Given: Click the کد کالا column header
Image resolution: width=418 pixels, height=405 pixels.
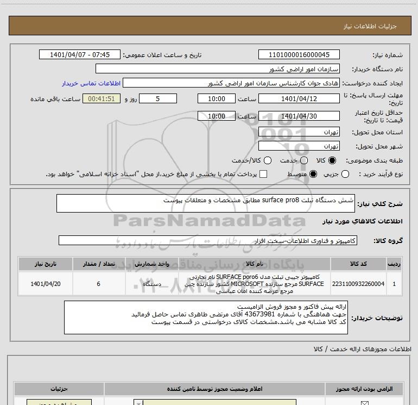Looking at the screenshot, I should 358,264.
